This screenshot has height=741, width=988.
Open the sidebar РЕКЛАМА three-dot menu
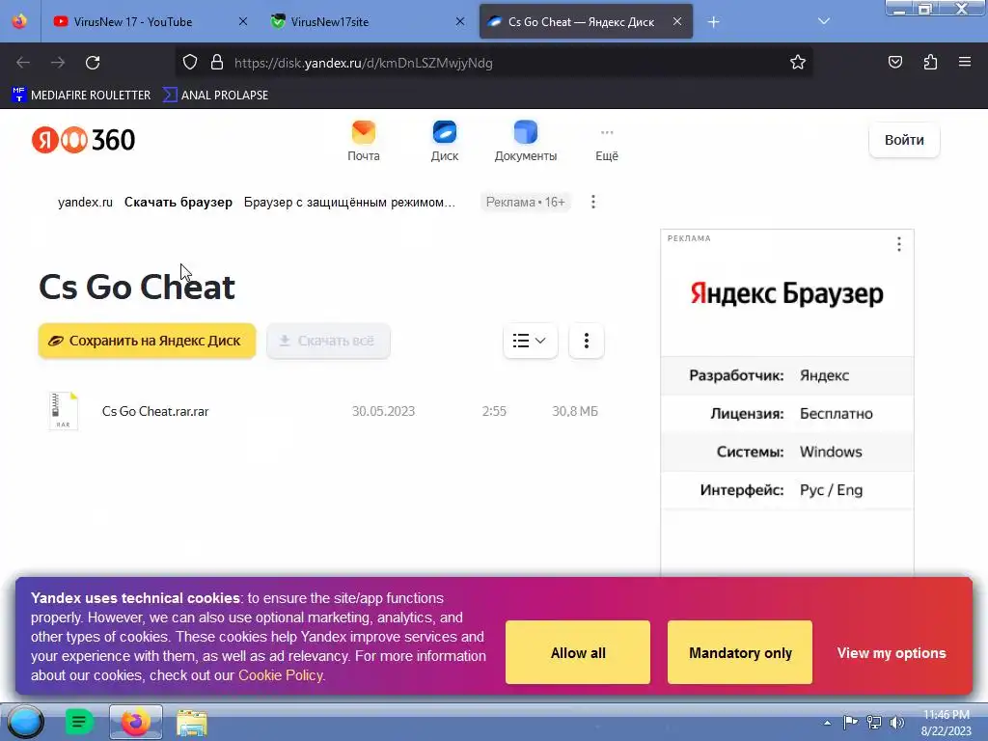898,244
